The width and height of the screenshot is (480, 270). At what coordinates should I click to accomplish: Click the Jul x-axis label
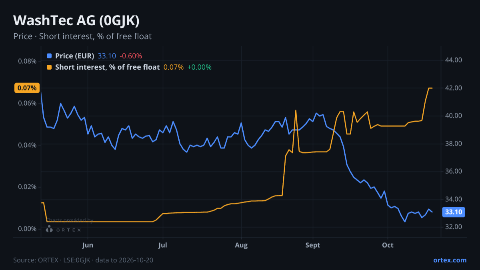coord(162,245)
